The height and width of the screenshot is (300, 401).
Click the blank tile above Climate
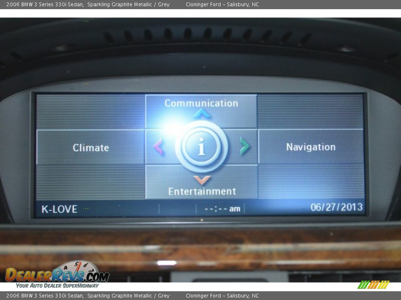[91, 111]
